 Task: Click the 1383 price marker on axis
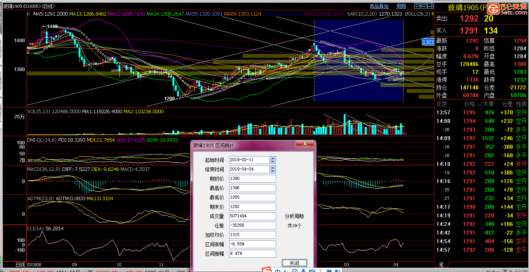pyautogui.click(x=428, y=41)
